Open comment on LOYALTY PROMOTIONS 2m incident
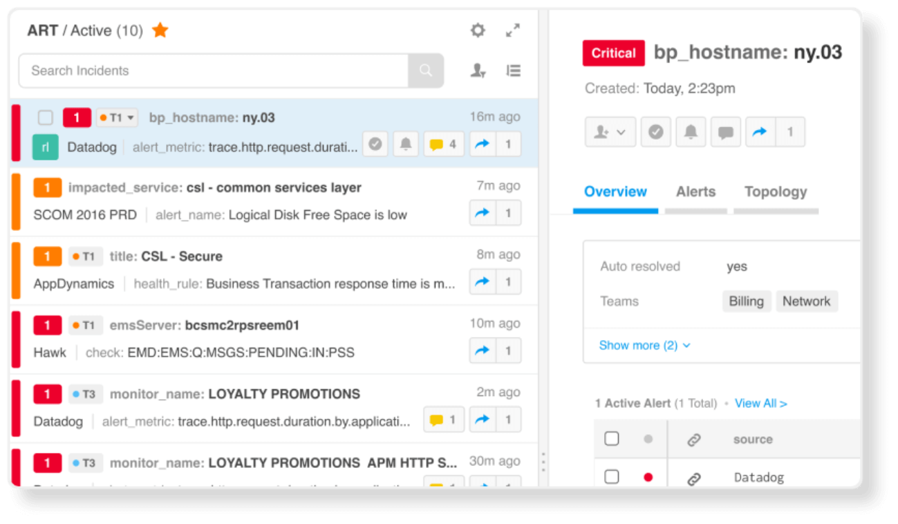Viewport: 898px width, 524px height. [x=443, y=420]
